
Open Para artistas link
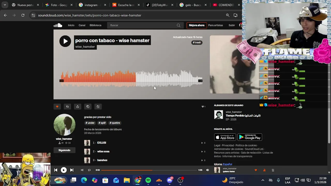pos(215,25)
